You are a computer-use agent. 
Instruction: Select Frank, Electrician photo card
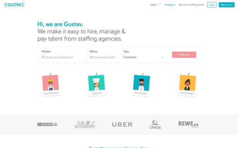[x=51, y=85]
